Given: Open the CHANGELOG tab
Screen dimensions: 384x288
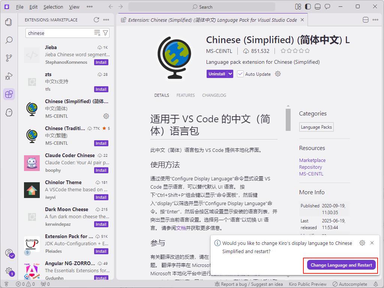Looking at the screenshot, I should 214,95.
